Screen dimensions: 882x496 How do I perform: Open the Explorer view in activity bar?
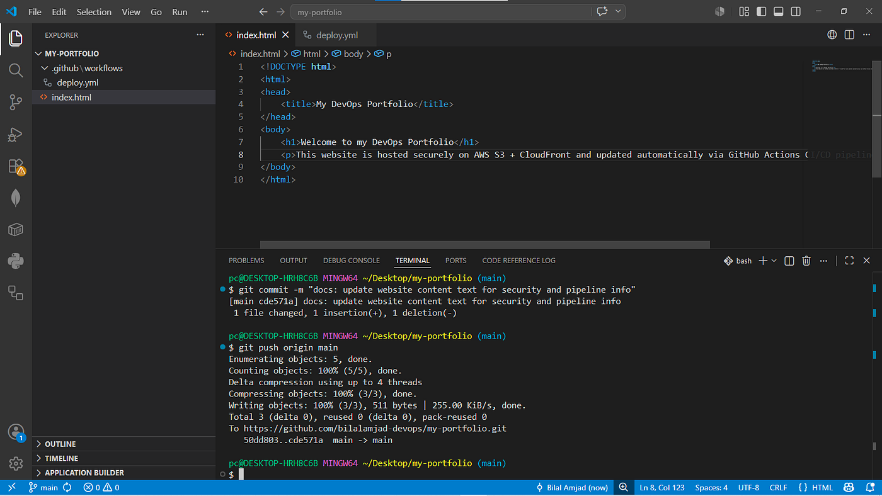pos(16,38)
